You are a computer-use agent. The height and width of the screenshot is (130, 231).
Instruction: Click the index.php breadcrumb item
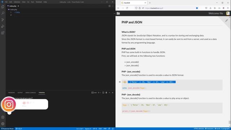click(14, 10)
